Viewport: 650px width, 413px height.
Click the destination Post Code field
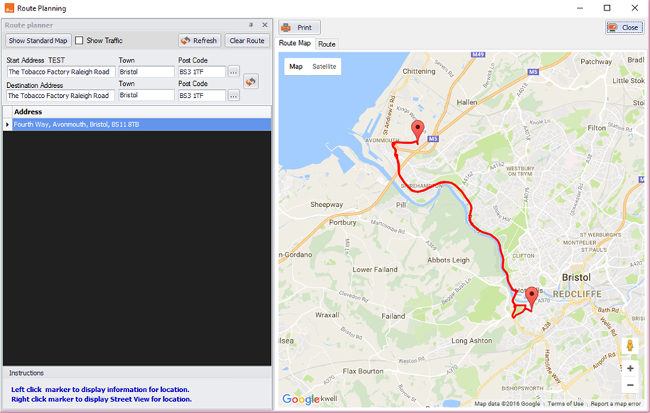click(x=202, y=96)
